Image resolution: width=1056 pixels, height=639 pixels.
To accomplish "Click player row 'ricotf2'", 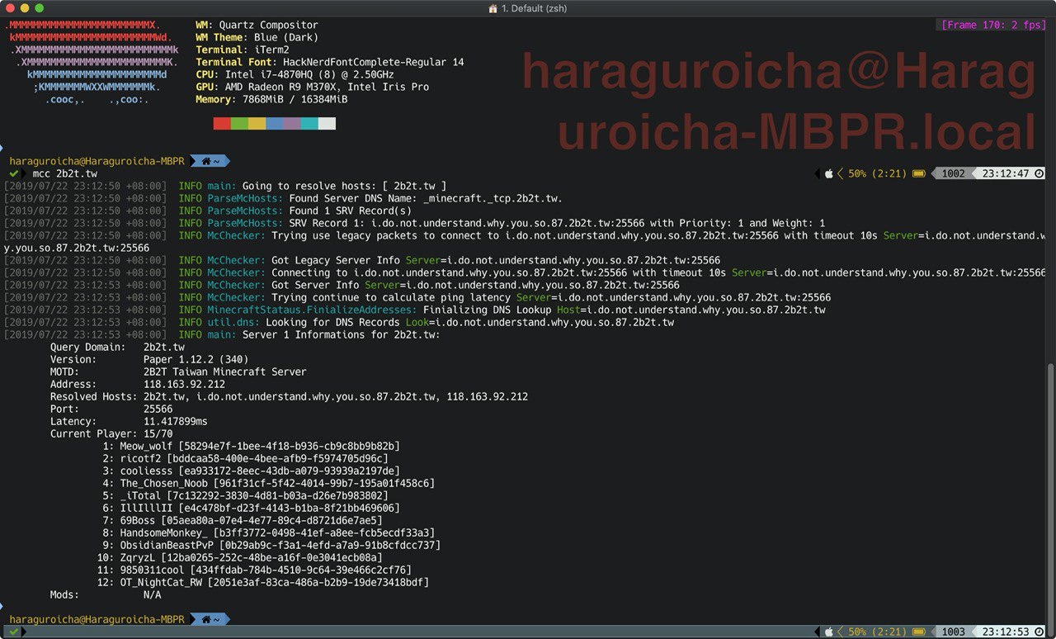I will (x=245, y=458).
